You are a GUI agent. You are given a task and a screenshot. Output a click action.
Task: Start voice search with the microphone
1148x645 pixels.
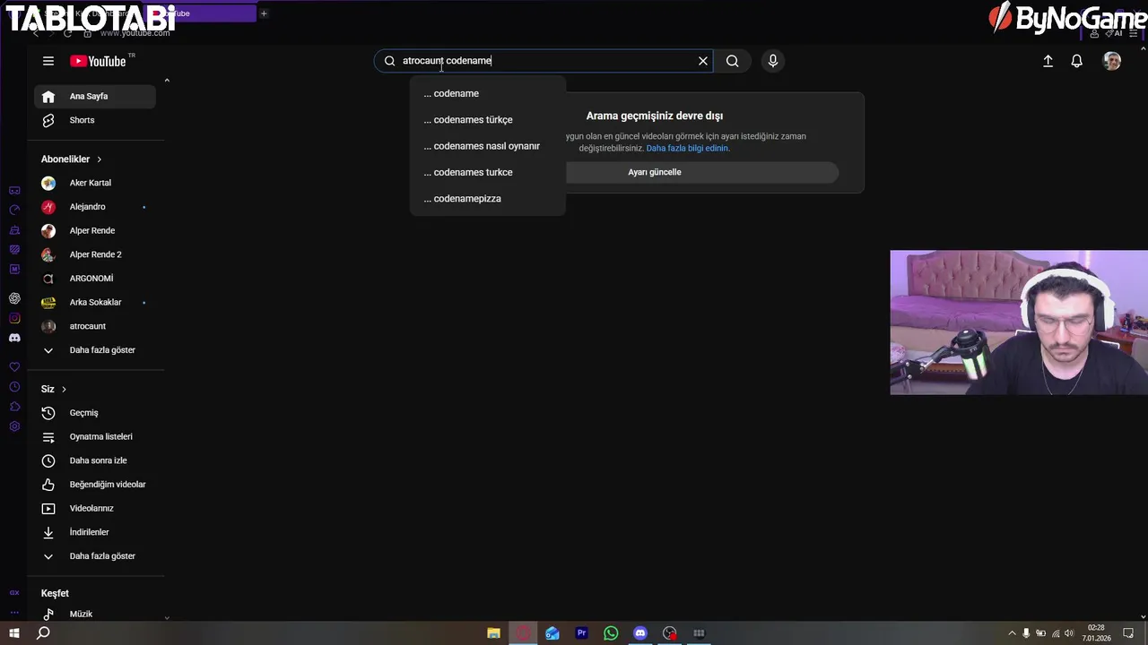click(773, 61)
